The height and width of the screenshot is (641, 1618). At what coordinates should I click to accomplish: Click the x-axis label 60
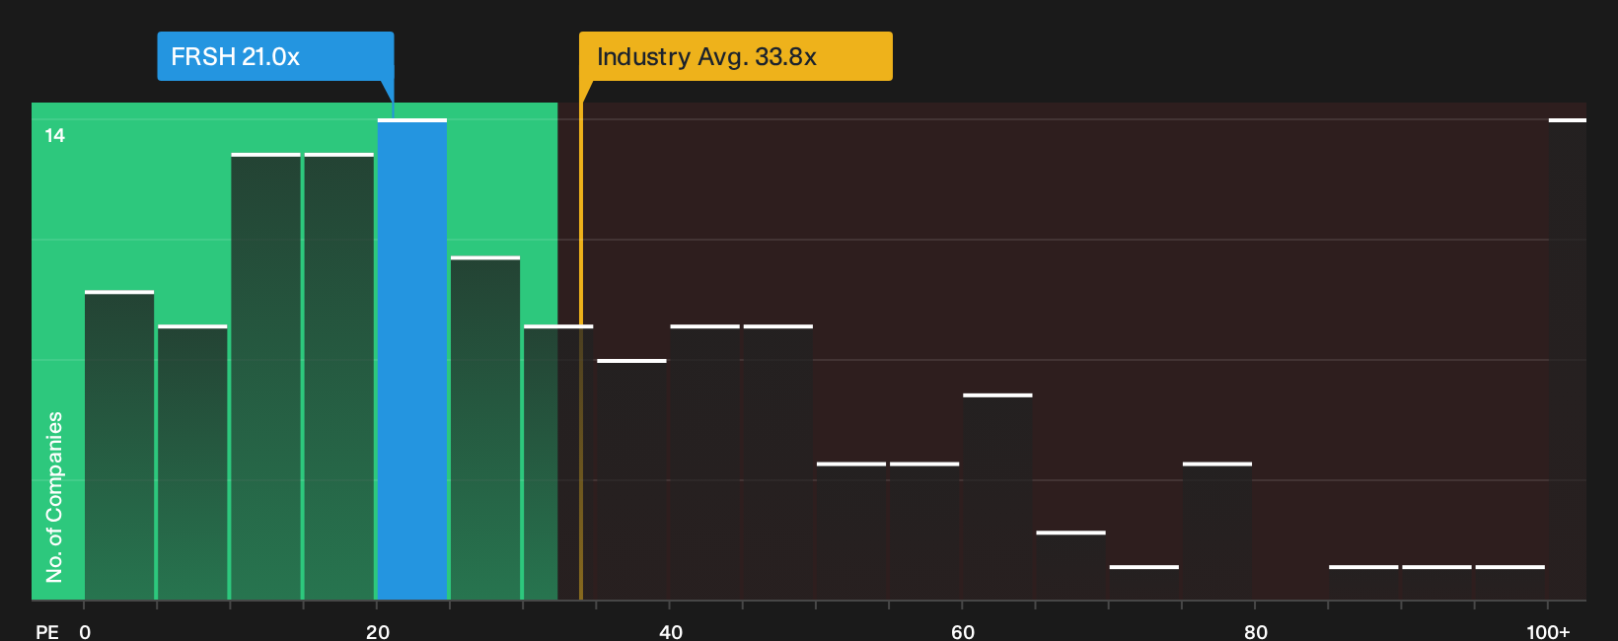tap(963, 631)
